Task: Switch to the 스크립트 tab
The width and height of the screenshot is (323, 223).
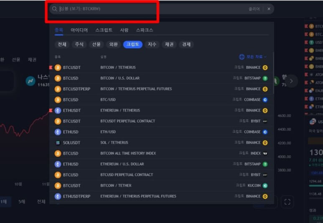Action: point(104,30)
